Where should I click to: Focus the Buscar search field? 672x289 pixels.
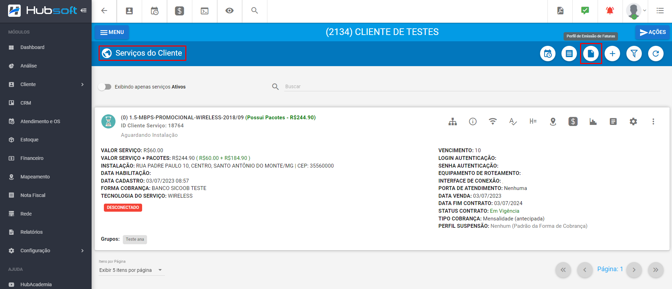pyautogui.click(x=472, y=86)
